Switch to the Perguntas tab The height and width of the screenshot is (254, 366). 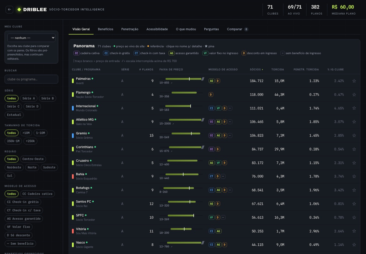(x=211, y=29)
